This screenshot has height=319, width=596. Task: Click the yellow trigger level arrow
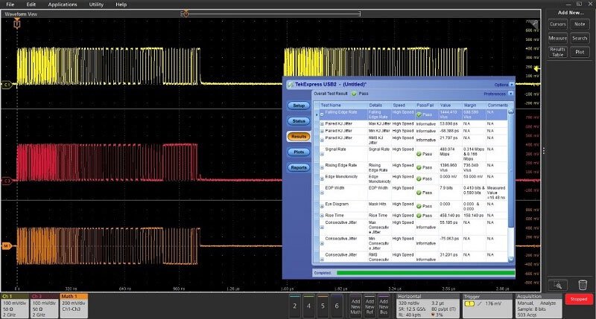pos(537,68)
